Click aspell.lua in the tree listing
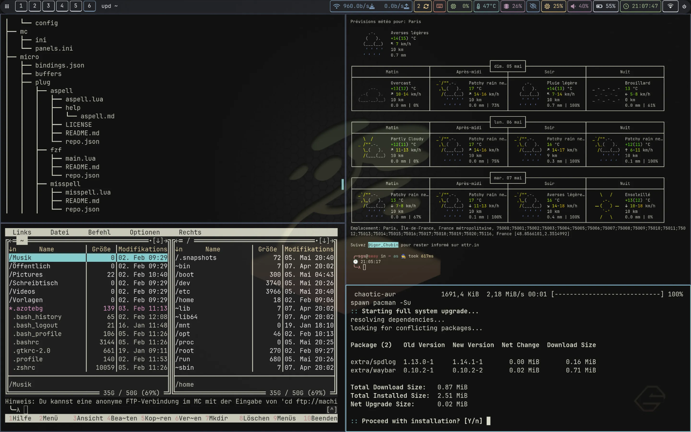 pos(84,99)
